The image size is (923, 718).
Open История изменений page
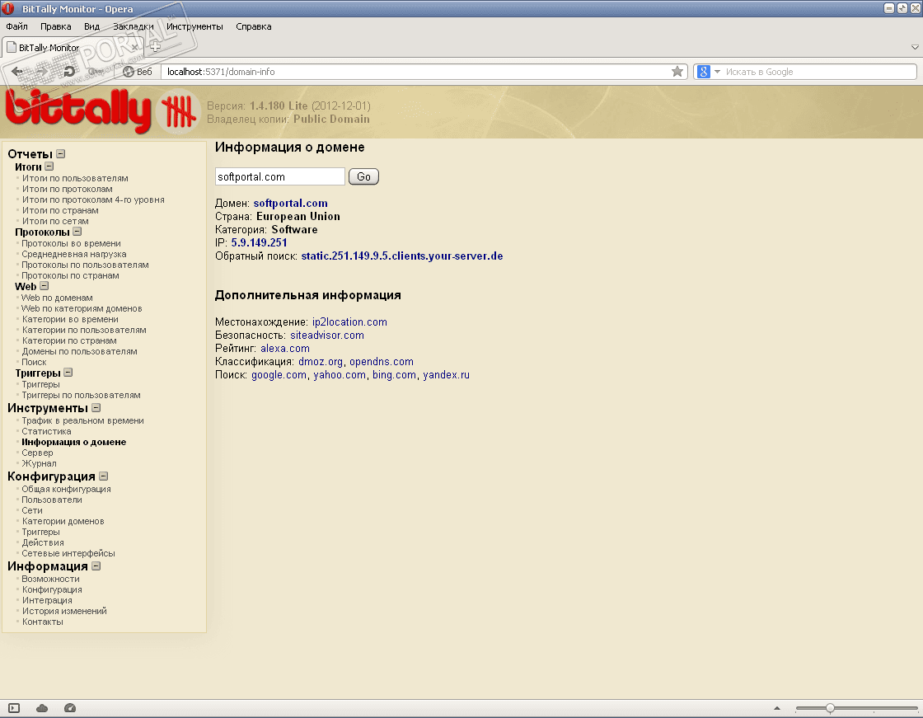65,611
